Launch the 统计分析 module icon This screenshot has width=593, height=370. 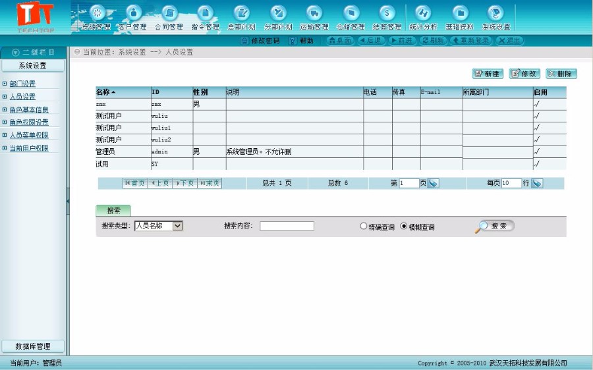pos(423,13)
